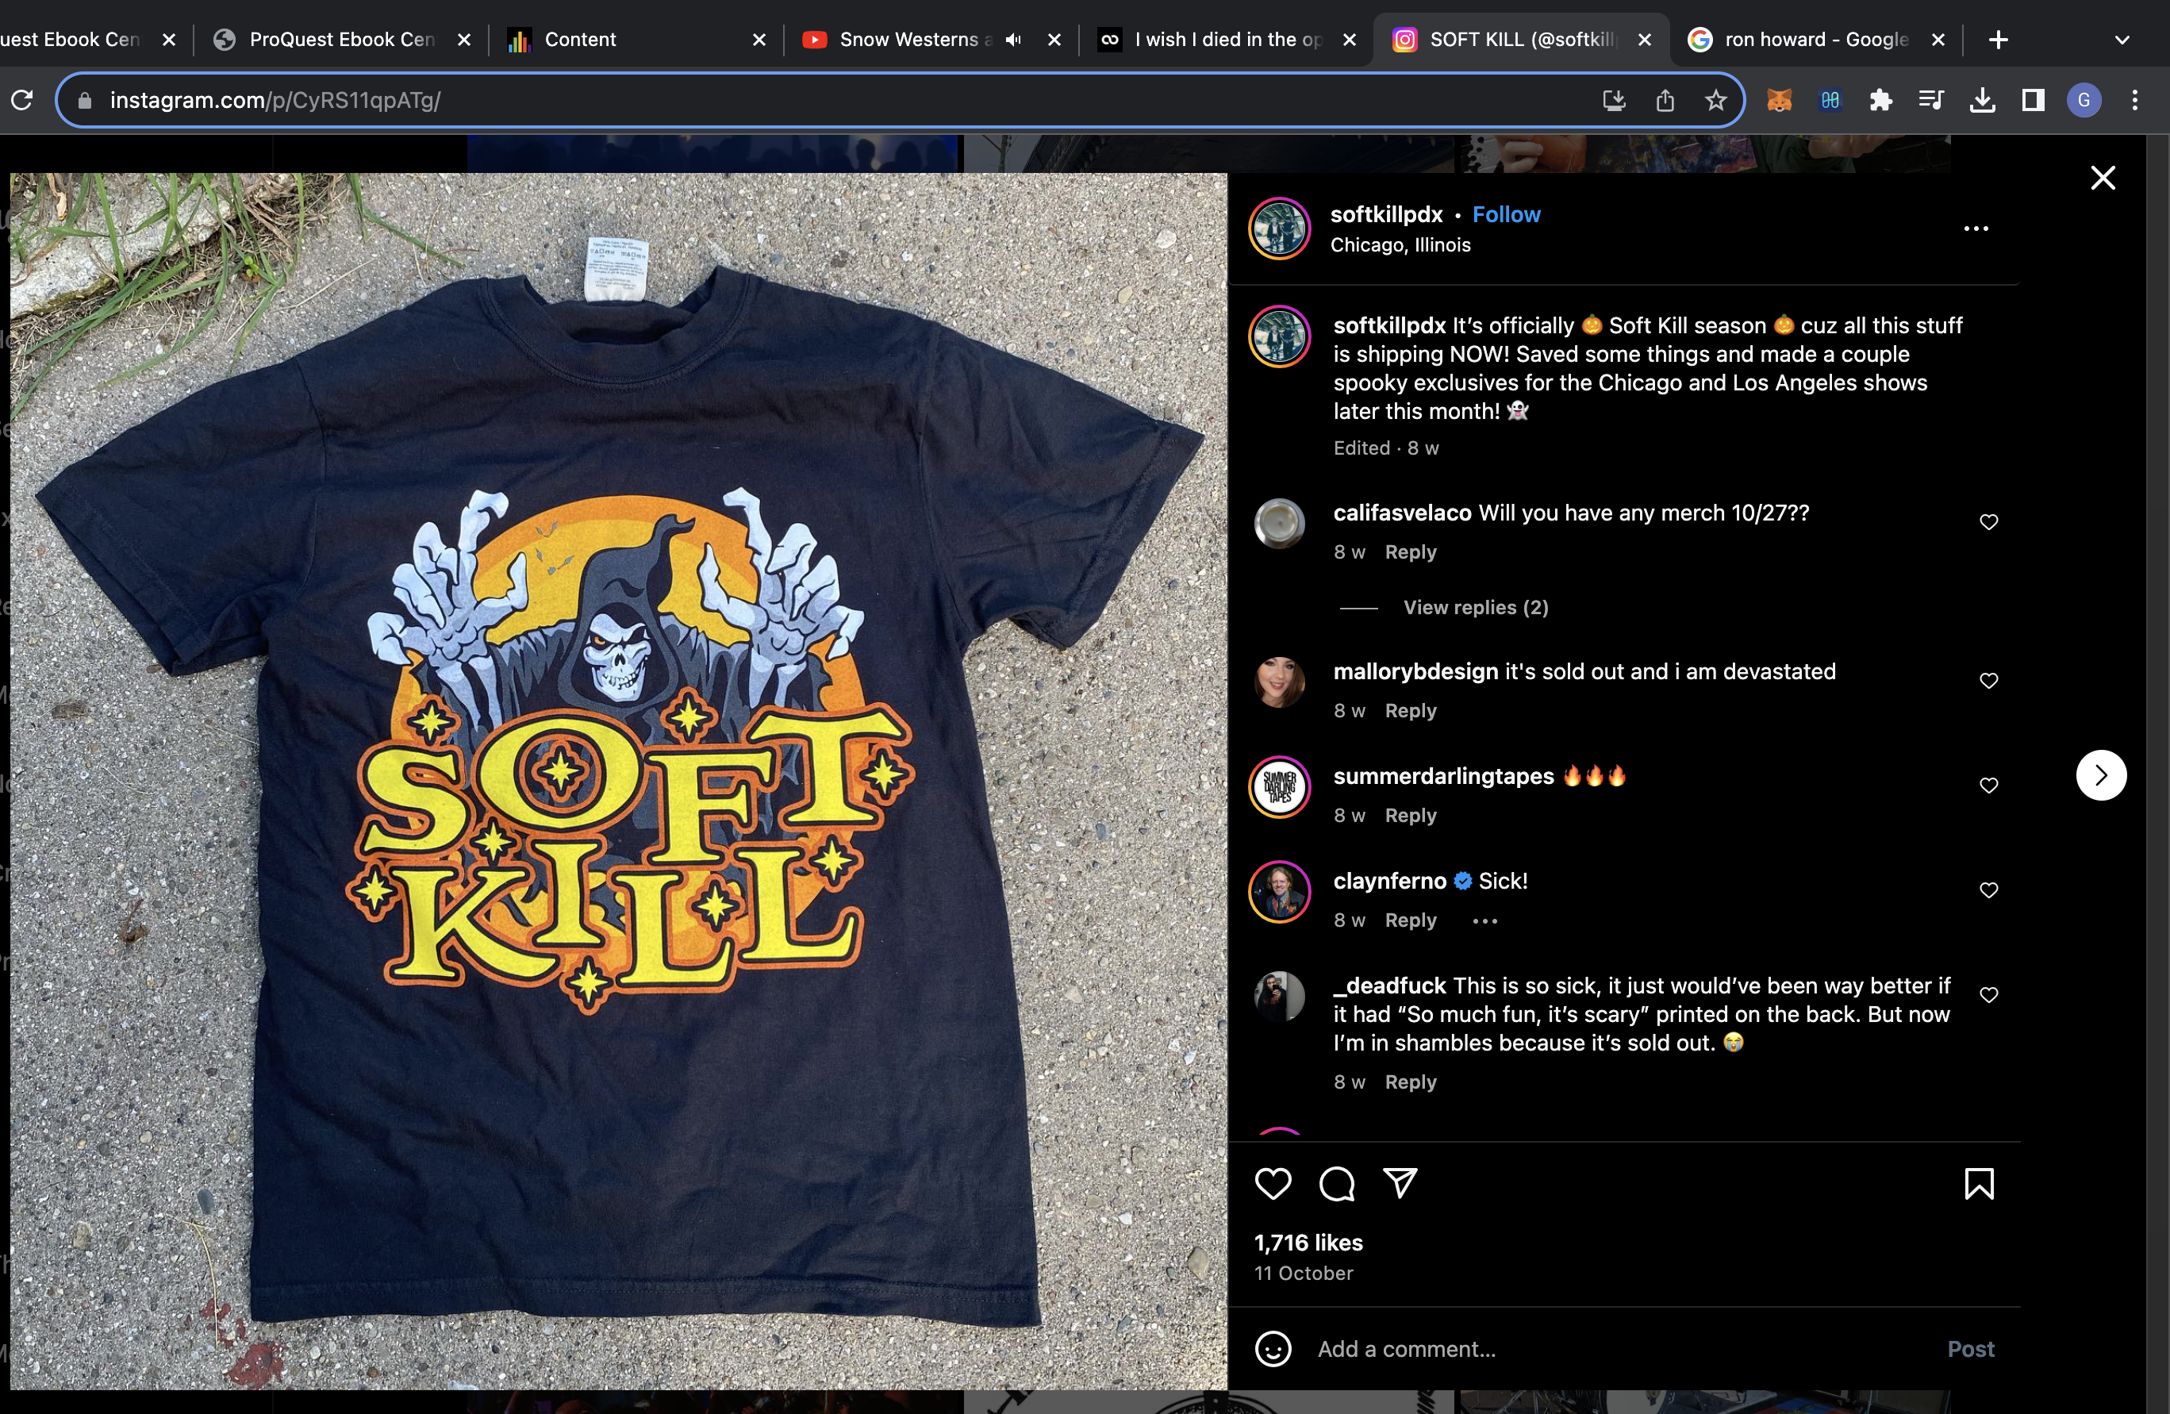Image resolution: width=2170 pixels, height=1414 pixels.
Task: Open Chrome extensions puzzle icon
Action: point(1880,100)
